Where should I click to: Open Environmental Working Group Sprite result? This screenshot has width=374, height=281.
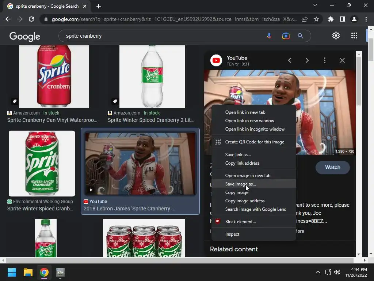(x=40, y=209)
